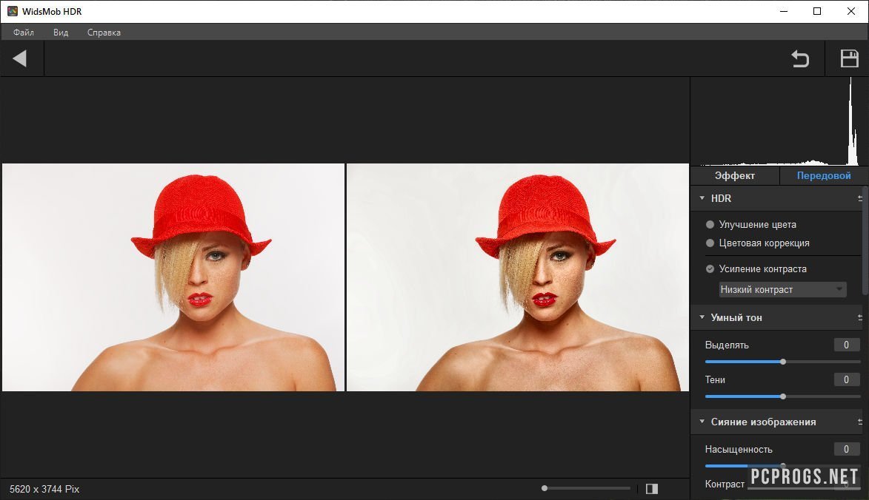869x500 pixels.
Task: Enable the Цветовая коррекция option
Action: [710, 243]
